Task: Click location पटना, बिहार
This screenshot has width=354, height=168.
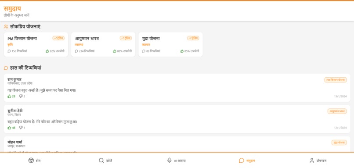Action: pos(14,115)
